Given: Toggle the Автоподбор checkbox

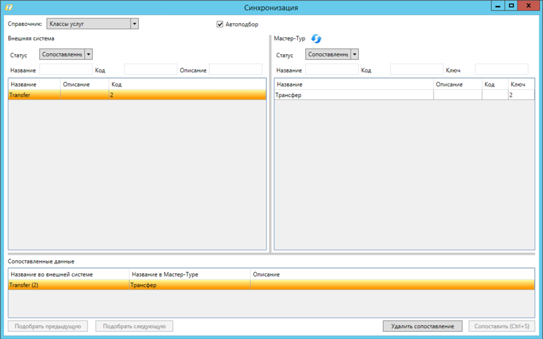Looking at the screenshot, I should [x=220, y=24].
